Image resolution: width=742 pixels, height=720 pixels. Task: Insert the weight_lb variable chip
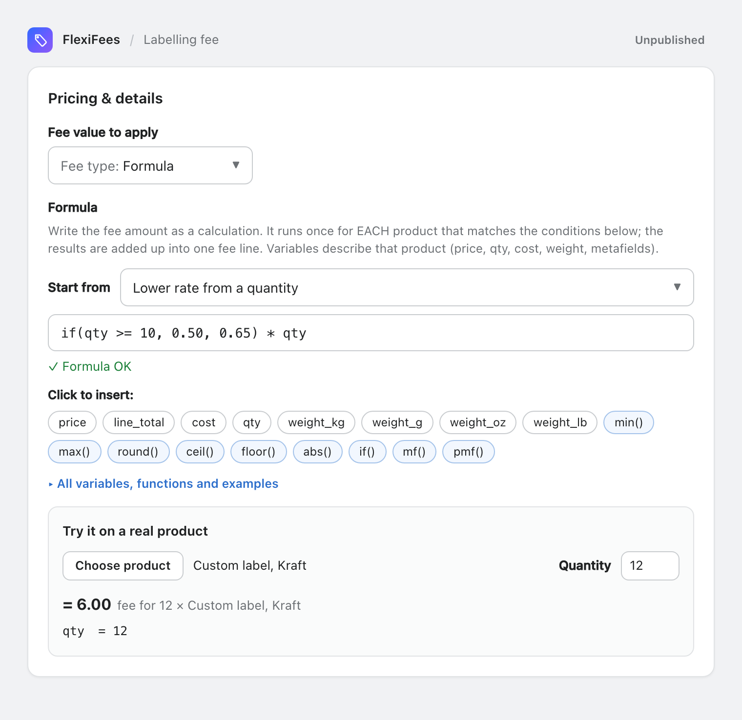point(560,422)
